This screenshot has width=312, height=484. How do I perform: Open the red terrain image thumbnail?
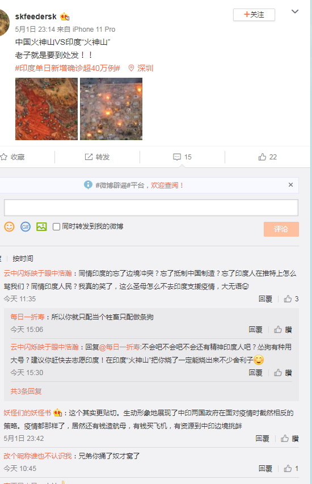click(47, 109)
